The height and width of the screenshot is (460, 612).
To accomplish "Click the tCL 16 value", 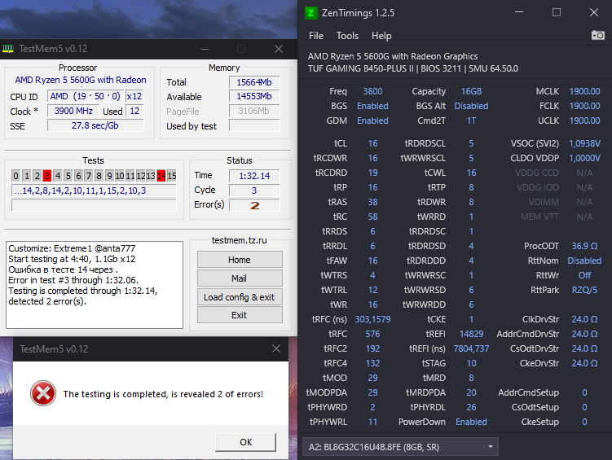I will click(372, 143).
